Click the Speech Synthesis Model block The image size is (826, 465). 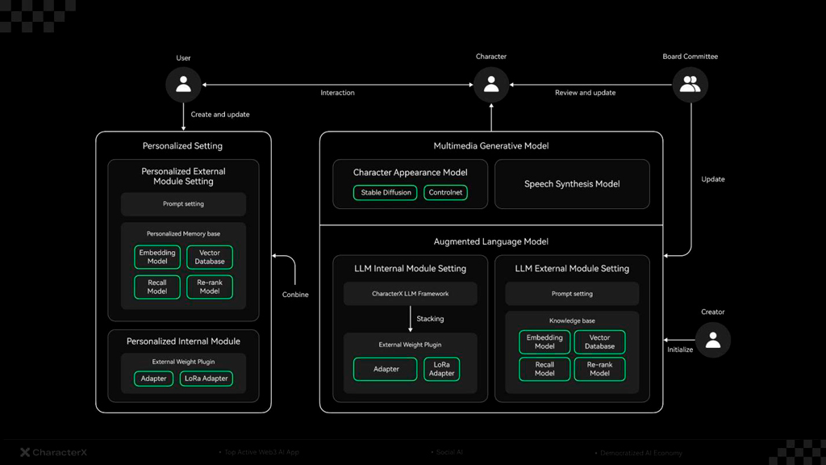coord(572,184)
